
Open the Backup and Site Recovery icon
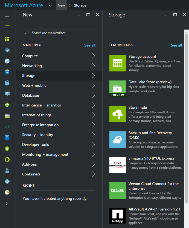(117, 140)
